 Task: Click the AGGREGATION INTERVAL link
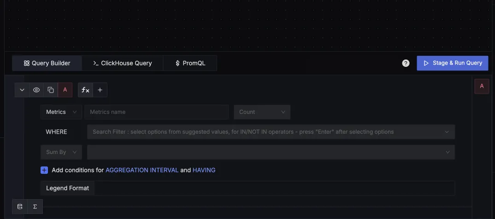click(x=142, y=170)
